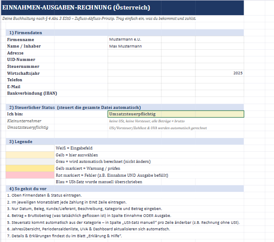This screenshot has width=274, height=242.
Task: Click the italic 'Umsatzsteuerpflichtig' description label
Action: point(28,127)
